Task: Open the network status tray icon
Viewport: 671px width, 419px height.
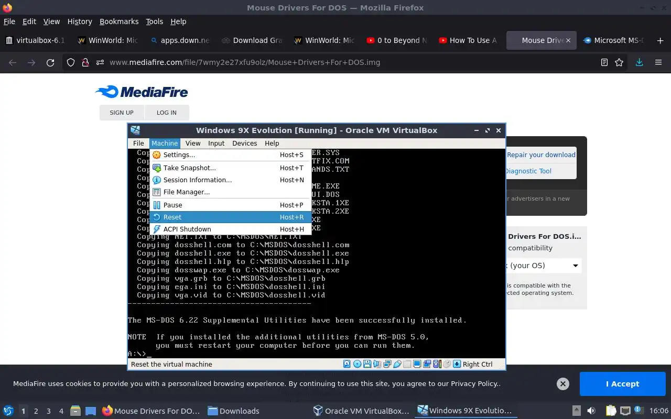Action: pos(625,411)
